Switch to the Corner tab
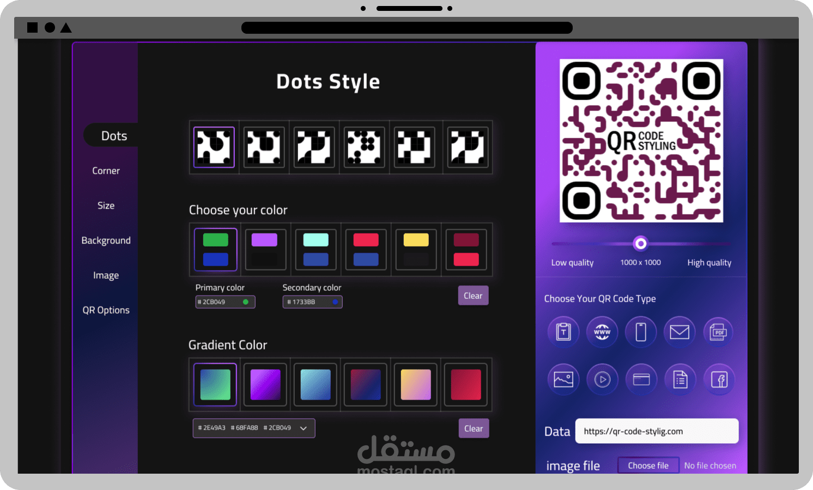 point(106,170)
